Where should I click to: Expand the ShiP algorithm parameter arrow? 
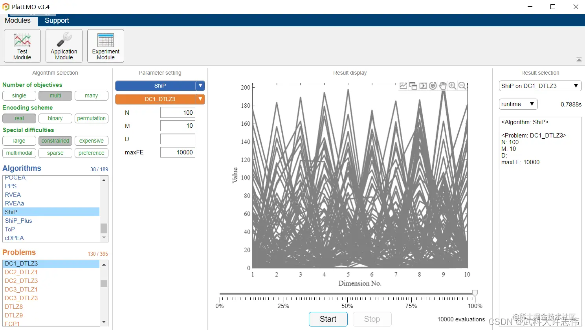click(200, 86)
